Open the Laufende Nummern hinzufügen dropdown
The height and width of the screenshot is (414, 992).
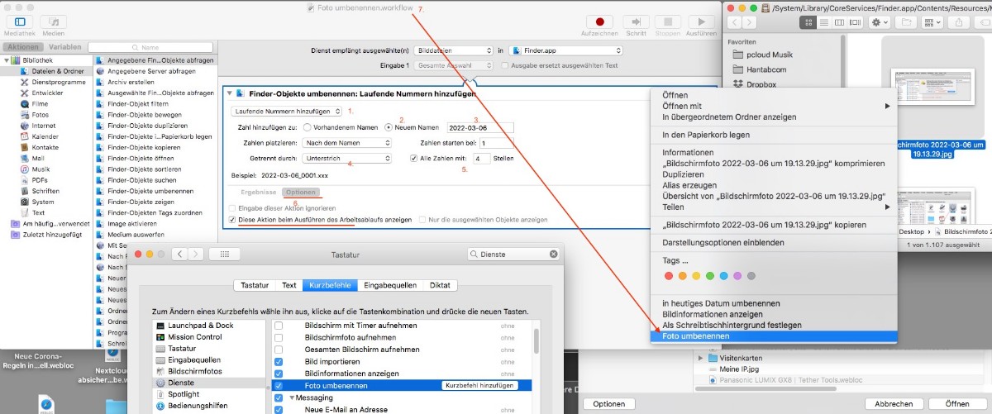[x=285, y=111]
